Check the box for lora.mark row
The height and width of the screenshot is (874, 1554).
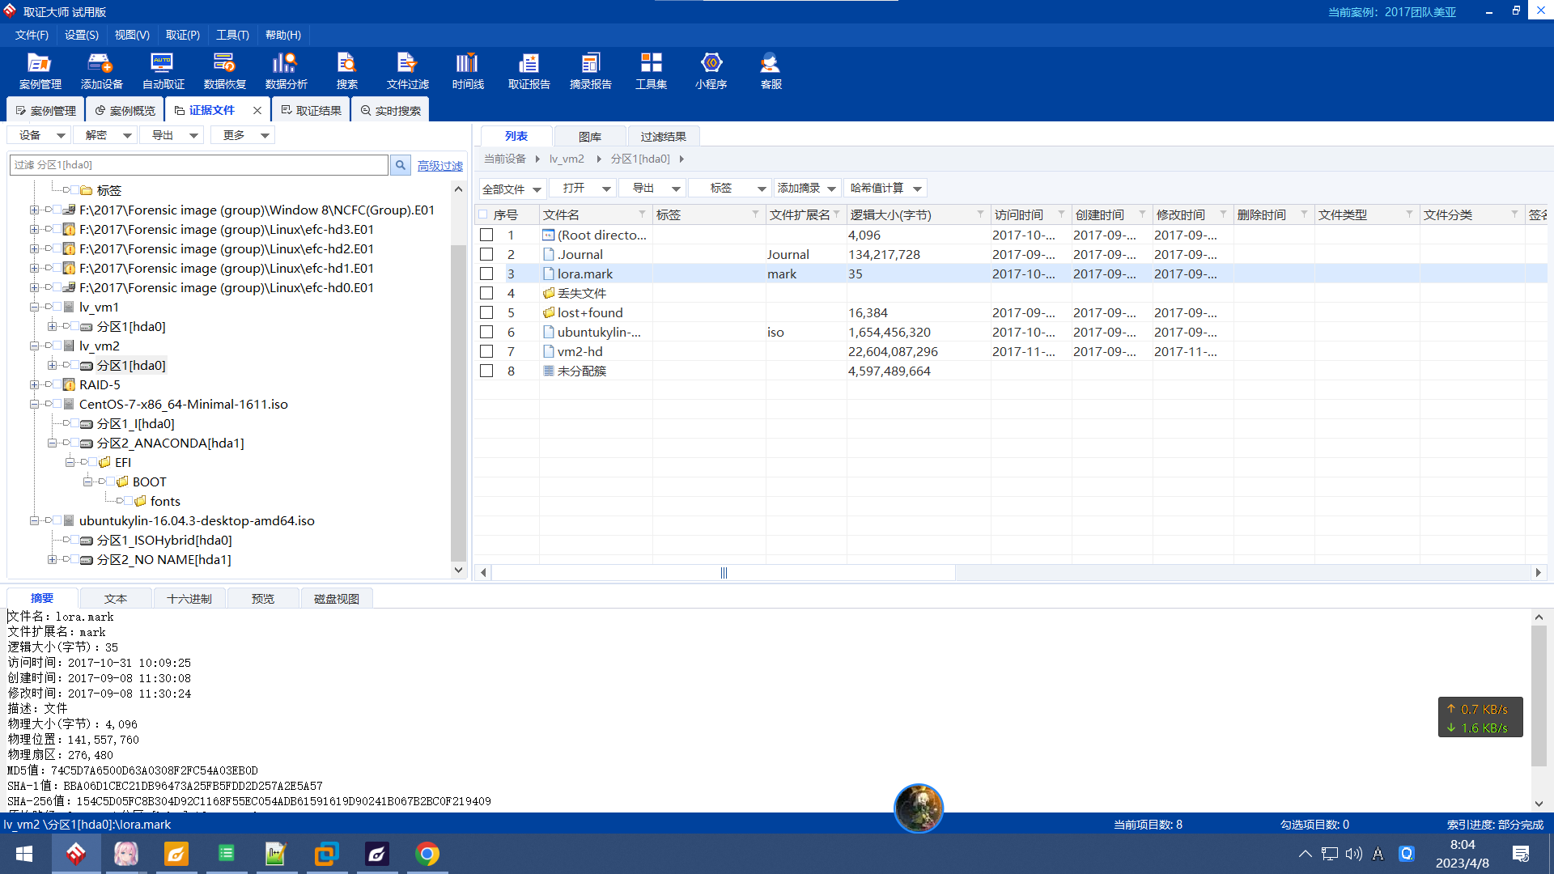pos(486,274)
